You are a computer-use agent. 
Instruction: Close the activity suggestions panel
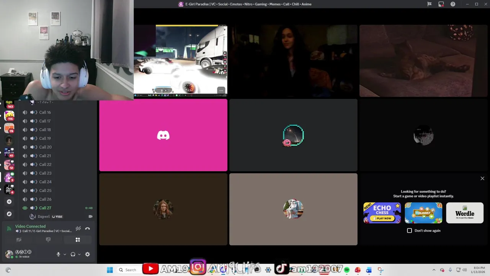[482, 179]
